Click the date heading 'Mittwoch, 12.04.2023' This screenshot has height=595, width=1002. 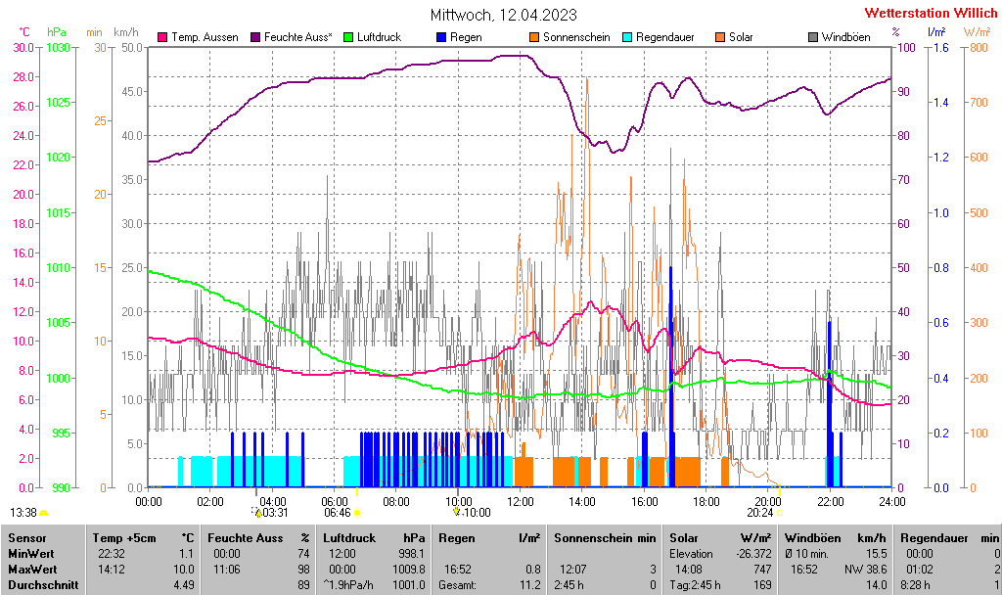tap(504, 15)
